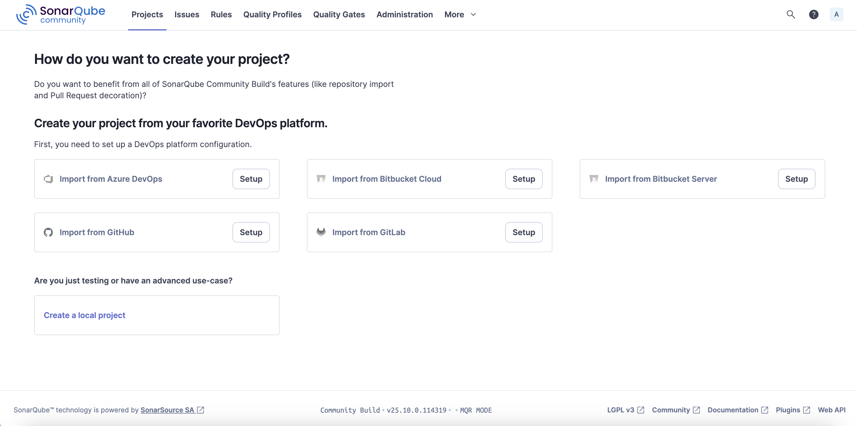This screenshot has height=426, width=857.
Task: Select Create a local project
Action: tap(84, 315)
